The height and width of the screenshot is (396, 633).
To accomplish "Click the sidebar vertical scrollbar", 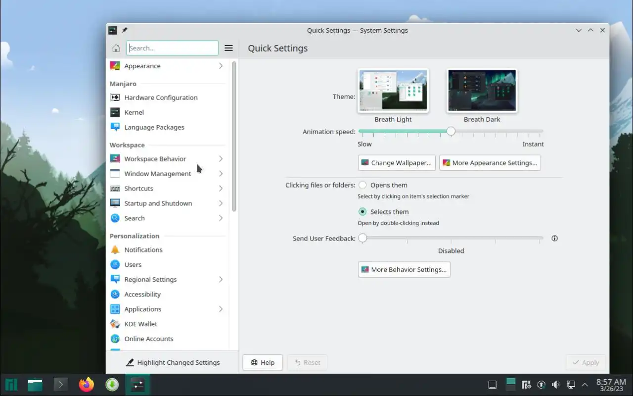I will click(234, 136).
